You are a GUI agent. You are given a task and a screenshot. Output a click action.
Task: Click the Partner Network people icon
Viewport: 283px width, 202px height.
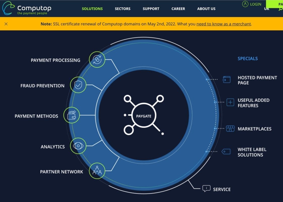coord(97,171)
